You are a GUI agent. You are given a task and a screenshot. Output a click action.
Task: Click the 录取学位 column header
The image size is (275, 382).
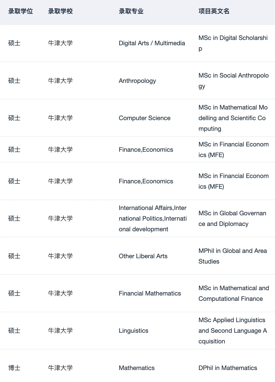pyautogui.click(x=20, y=11)
